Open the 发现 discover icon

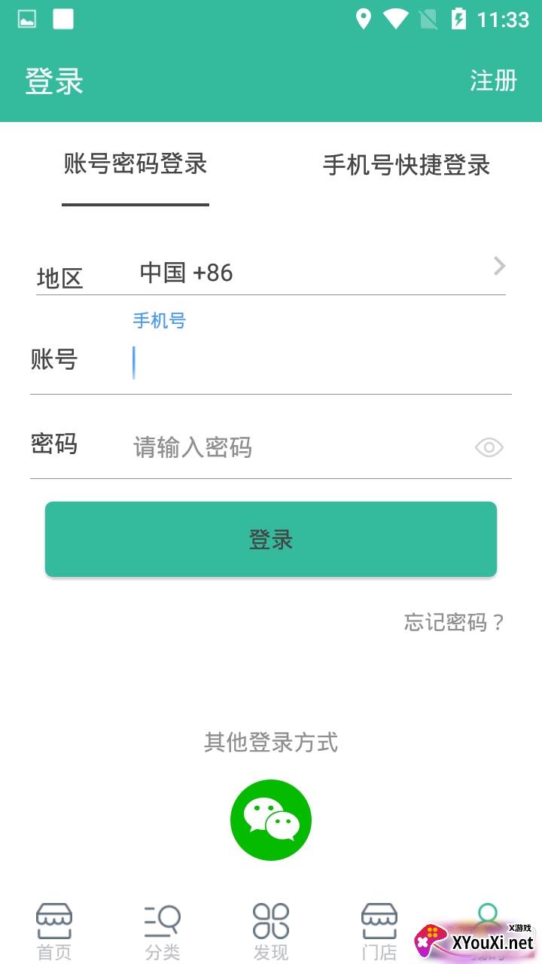pos(271,922)
